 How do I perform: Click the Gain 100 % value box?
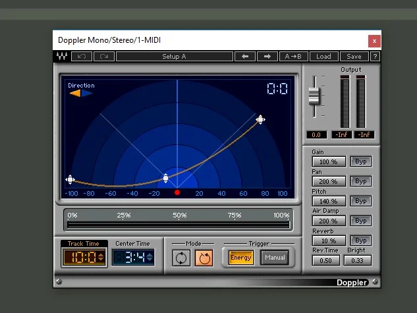point(329,161)
